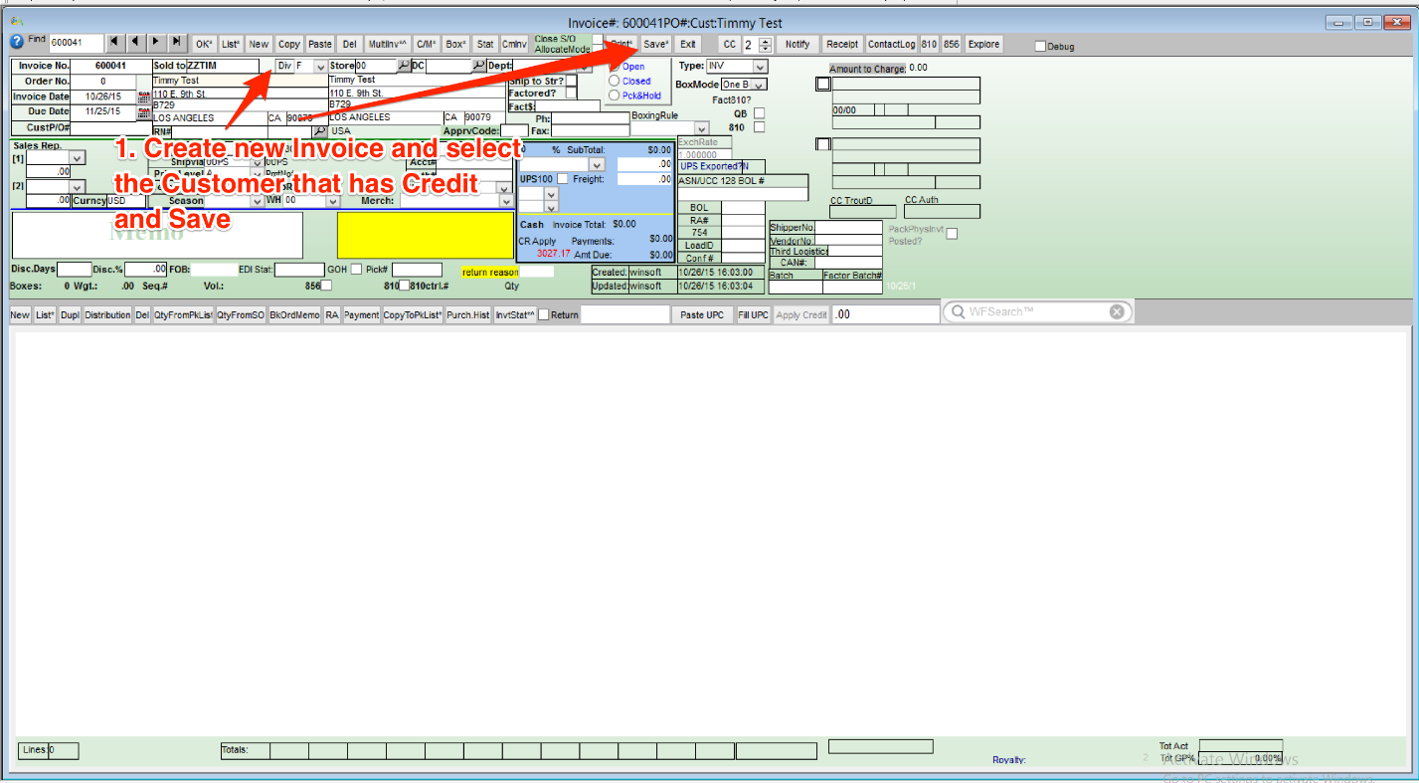Enable the 810 checkbox under Fact810?
The width and height of the screenshot is (1419, 783).
(759, 127)
